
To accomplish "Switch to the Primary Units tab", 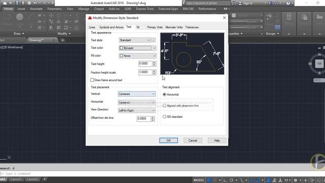I will tap(154, 27).
